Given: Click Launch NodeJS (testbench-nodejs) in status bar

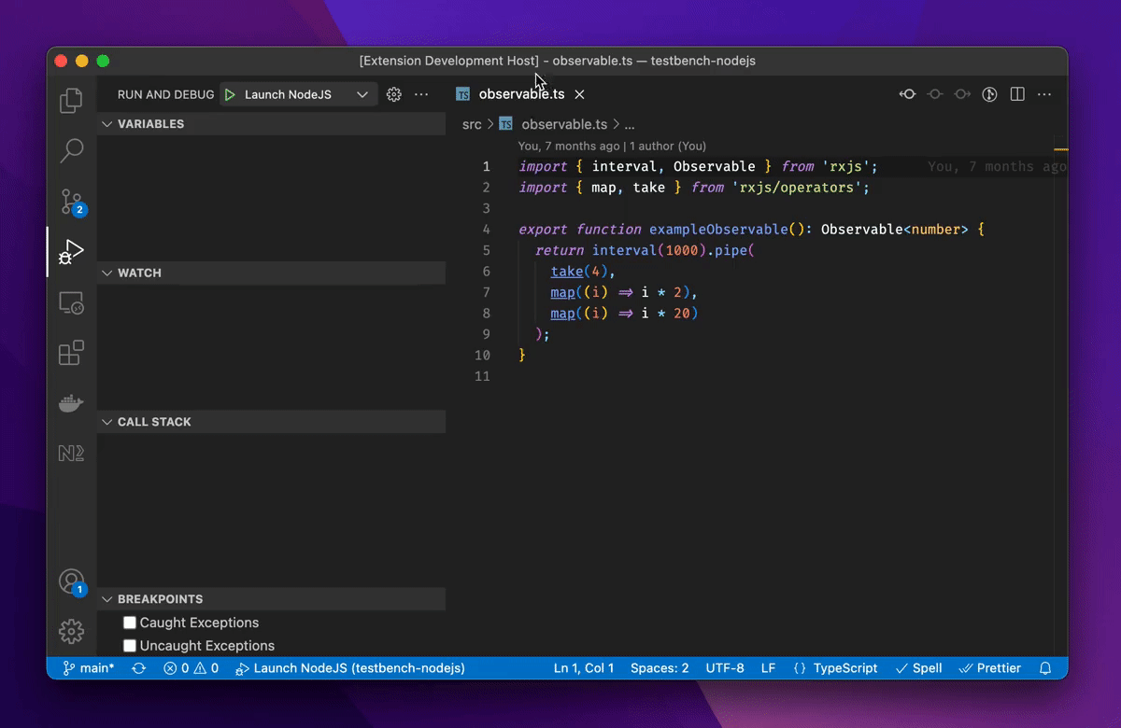Looking at the screenshot, I should coord(350,668).
